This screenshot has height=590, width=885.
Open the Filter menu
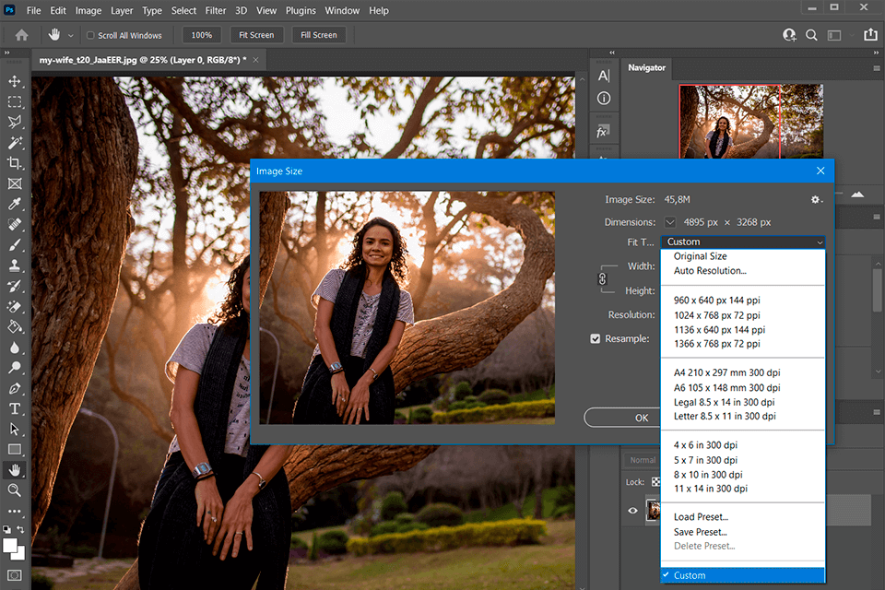coord(215,10)
